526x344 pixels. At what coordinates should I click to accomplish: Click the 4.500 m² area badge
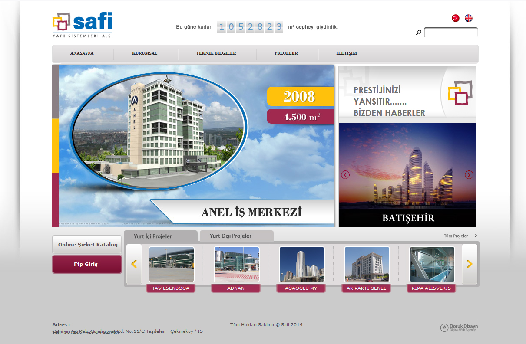coord(301,116)
